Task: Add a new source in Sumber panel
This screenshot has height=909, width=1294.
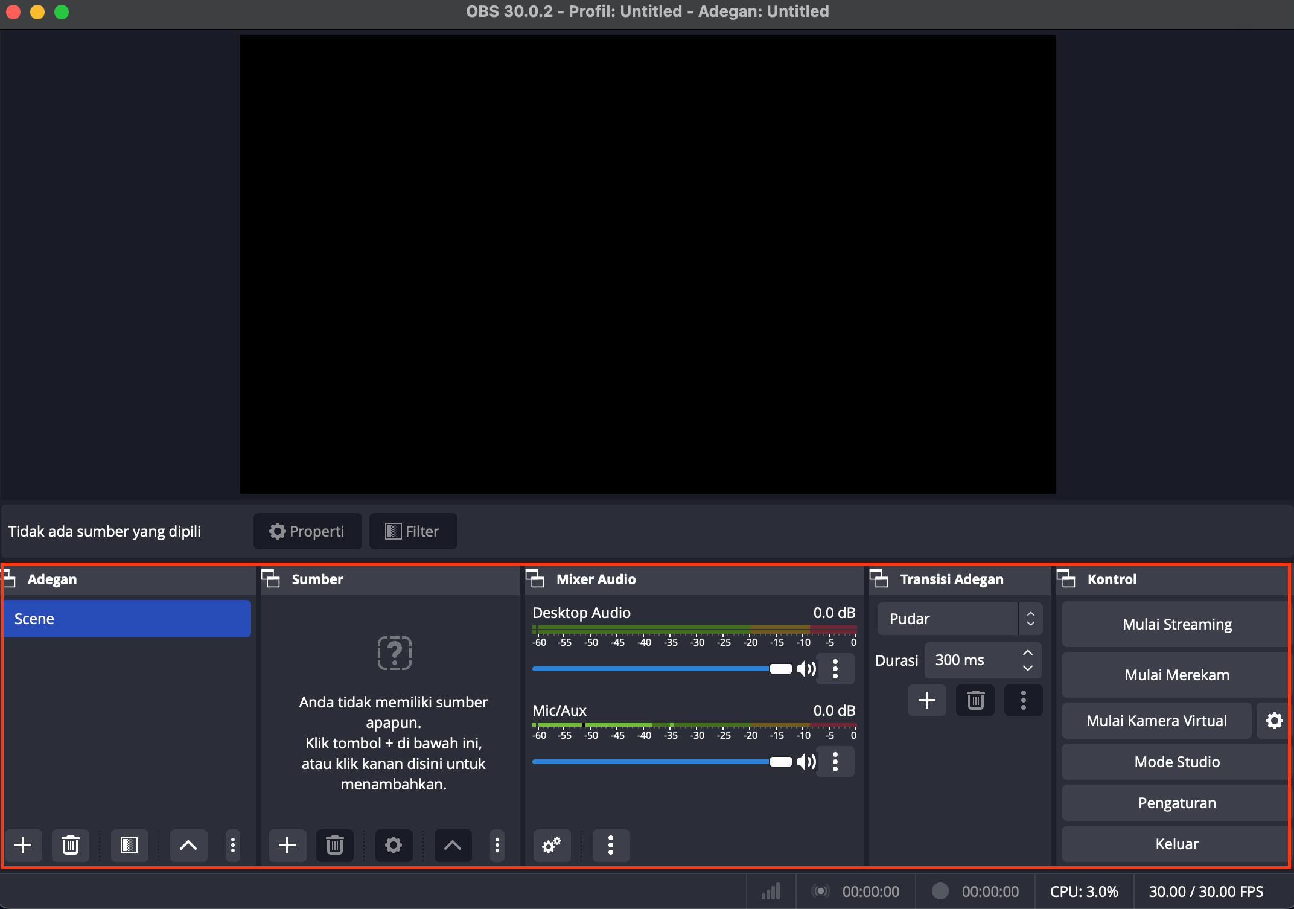Action: pyautogui.click(x=287, y=845)
